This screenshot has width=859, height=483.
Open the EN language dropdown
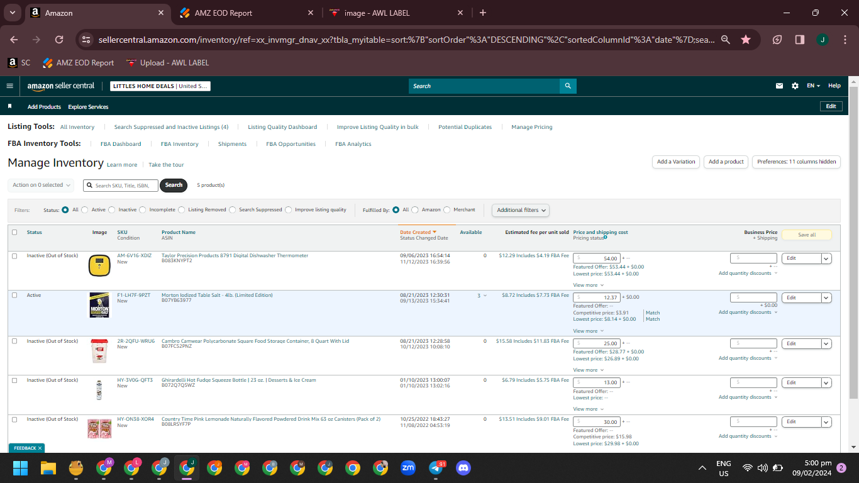click(814, 86)
